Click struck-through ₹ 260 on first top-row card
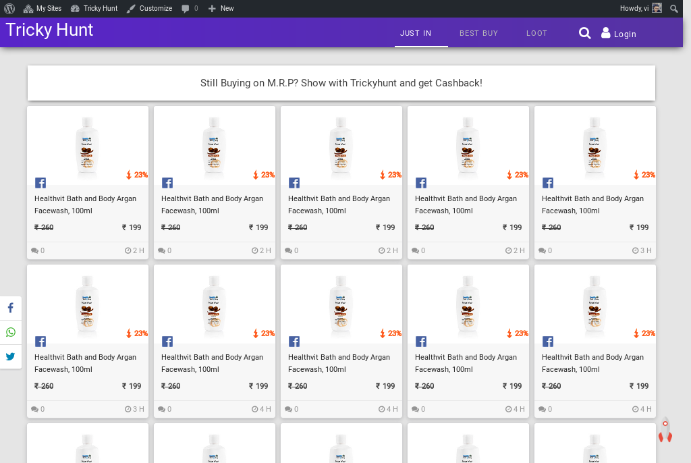The width and height of the screenshot is (691, 463). point(44,227)
